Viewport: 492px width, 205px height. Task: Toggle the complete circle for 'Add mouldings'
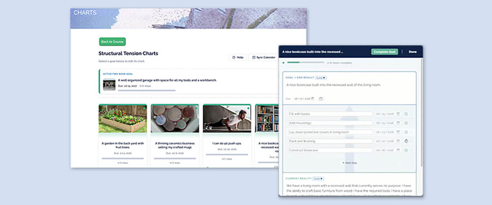(406, 123)
